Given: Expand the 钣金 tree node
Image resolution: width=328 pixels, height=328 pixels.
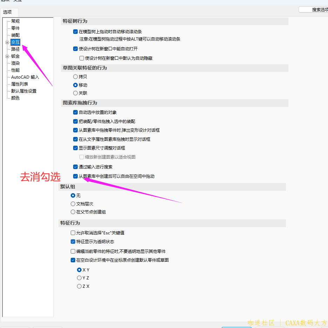Looking at the screenshot, I should (x=7, y=56).
